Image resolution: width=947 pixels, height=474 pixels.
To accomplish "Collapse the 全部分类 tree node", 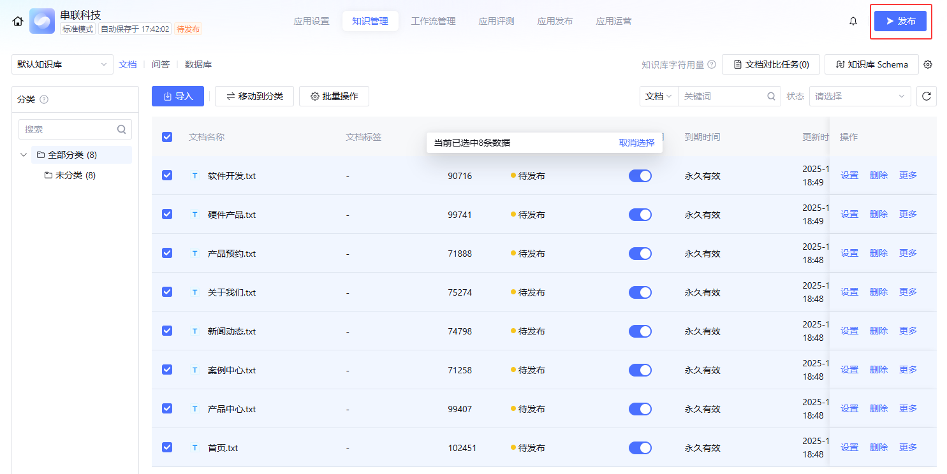I will pos(24,155).
